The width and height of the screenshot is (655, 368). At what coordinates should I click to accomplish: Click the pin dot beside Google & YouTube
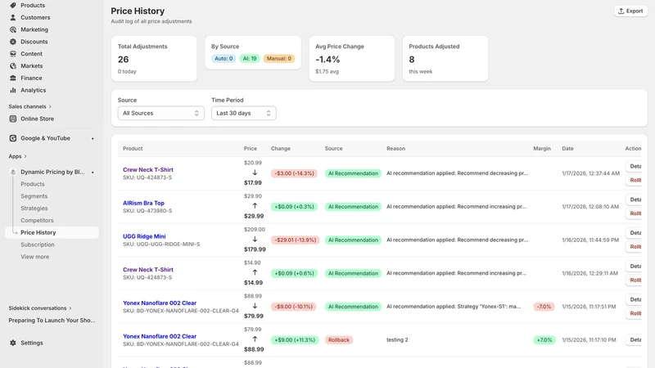(93, 138)
